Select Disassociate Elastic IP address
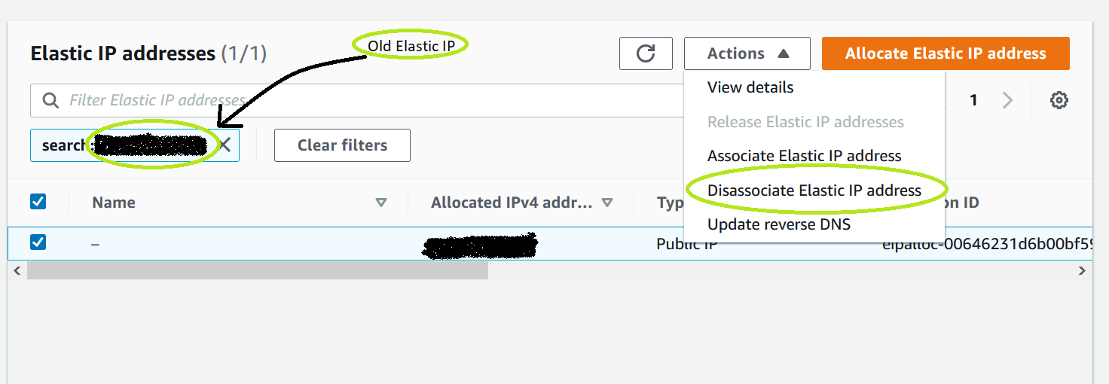 814,190
